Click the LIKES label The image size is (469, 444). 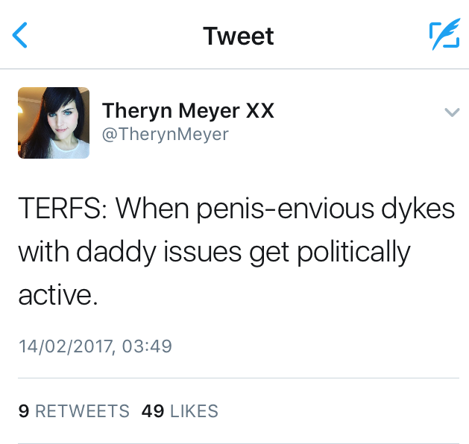click(194, 410)
